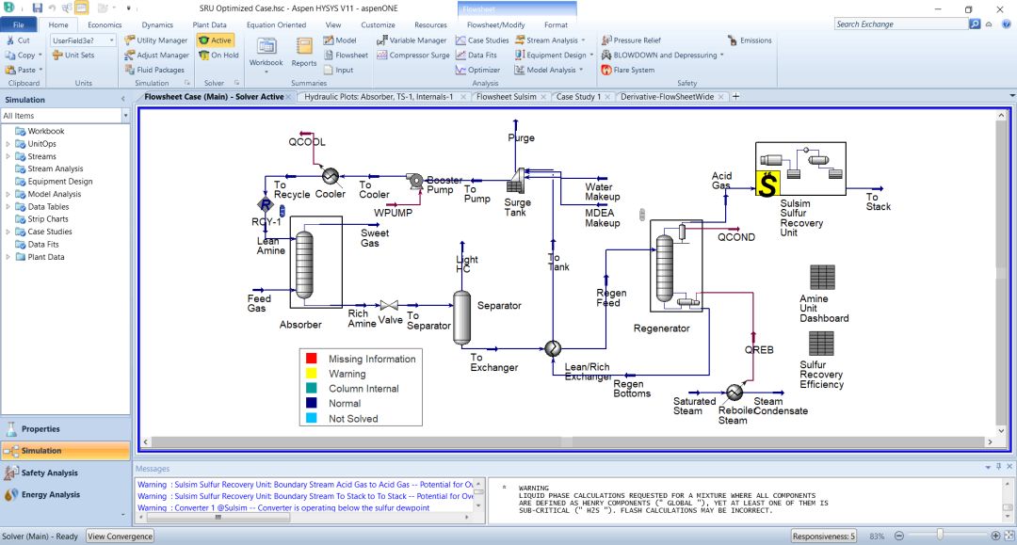This screenshot has height=545, width=1017.
Task: Expand the Streams tree node
Action: [x=8, y=156]
